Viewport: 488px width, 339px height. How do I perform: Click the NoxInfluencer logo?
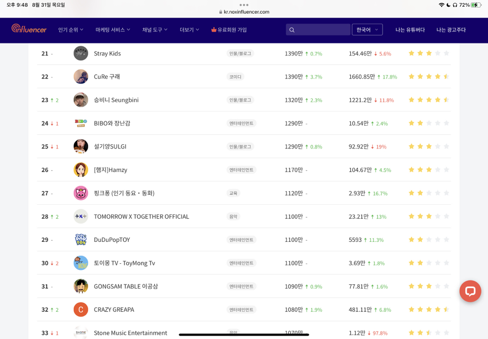29,29
